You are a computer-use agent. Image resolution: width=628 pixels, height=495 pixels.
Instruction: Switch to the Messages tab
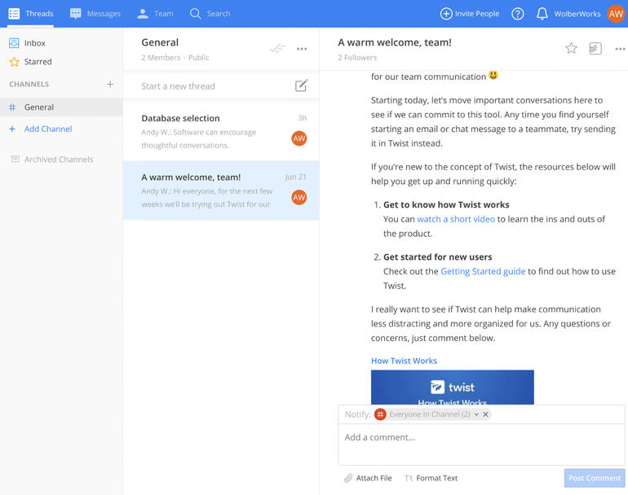[95, 14]
